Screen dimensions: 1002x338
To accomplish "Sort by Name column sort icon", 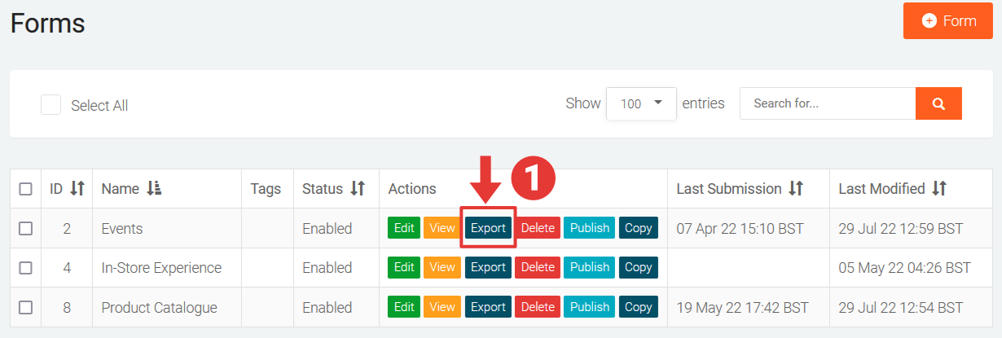I will [154, 188].
